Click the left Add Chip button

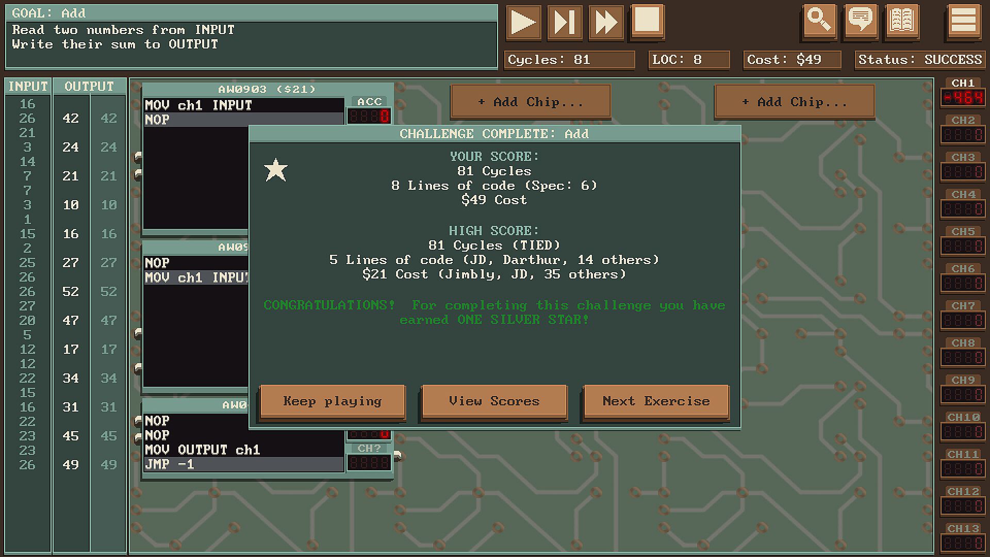click(531, 102)
